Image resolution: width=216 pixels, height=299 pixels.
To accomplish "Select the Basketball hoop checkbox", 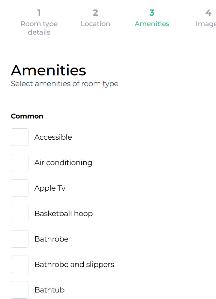I will (20, 213).
